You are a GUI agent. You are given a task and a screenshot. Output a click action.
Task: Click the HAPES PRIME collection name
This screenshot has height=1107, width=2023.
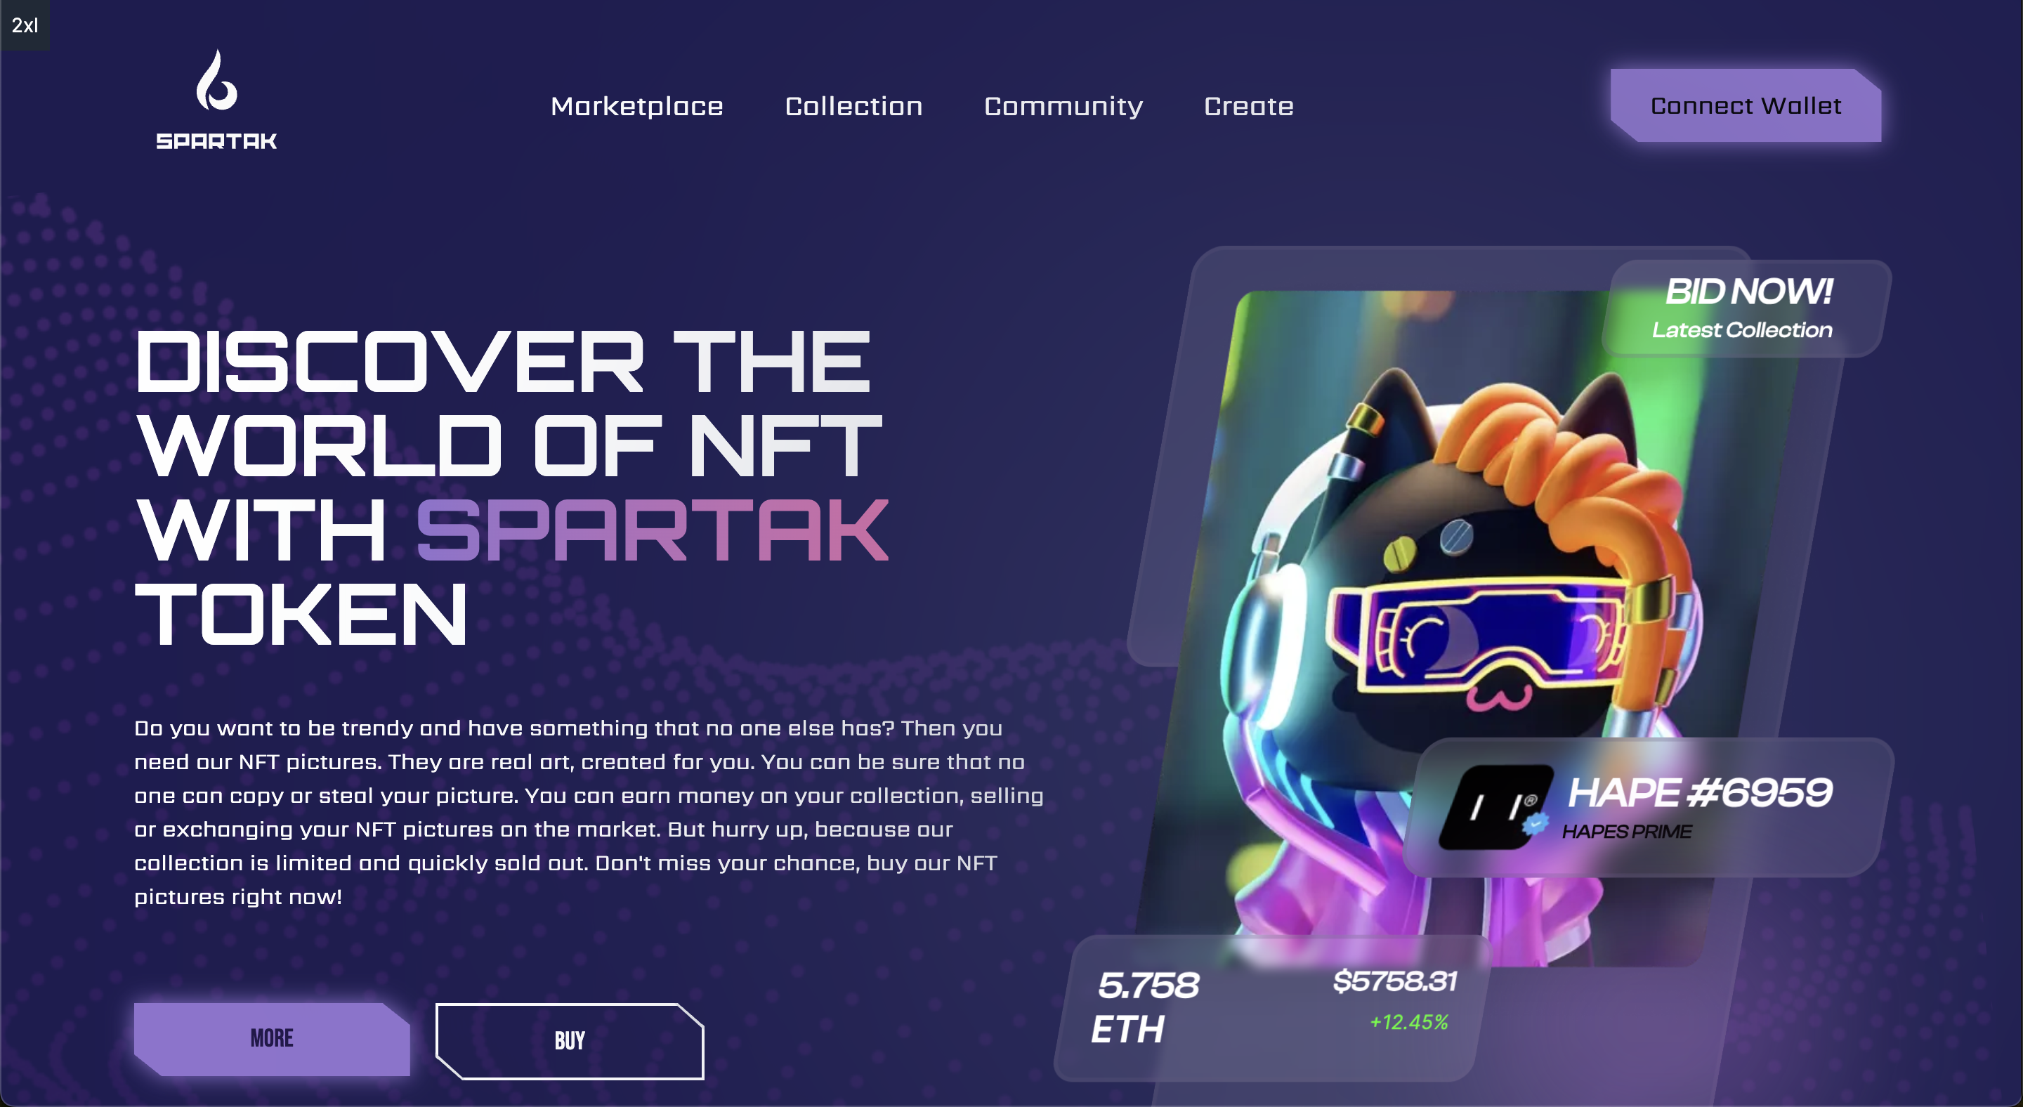[1626, 832]
